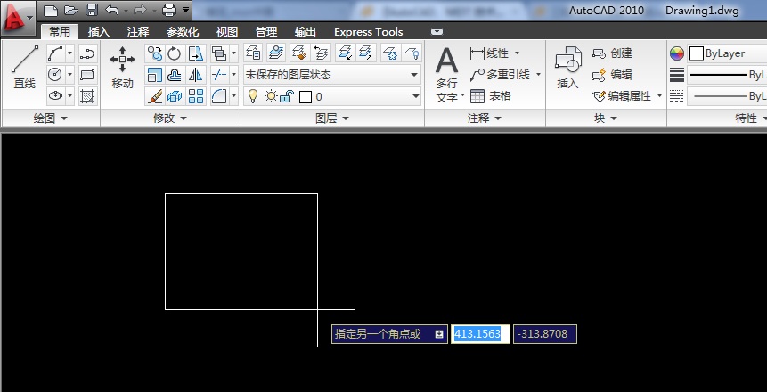The image size is (767, 392).
Task: Switch to the 参数化 ribbon tab
Action: (183, 32)
